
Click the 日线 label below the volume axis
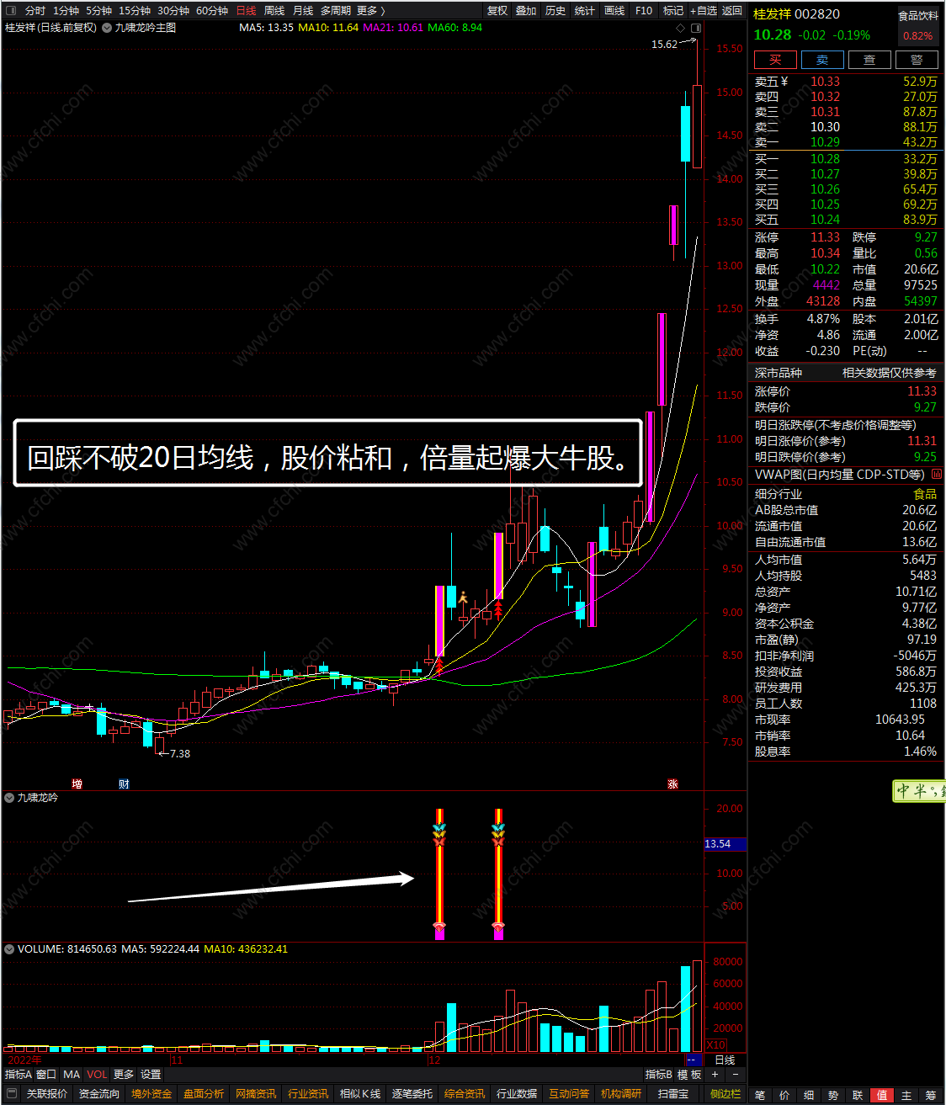pyautogui.click(x=725, y=1060)
